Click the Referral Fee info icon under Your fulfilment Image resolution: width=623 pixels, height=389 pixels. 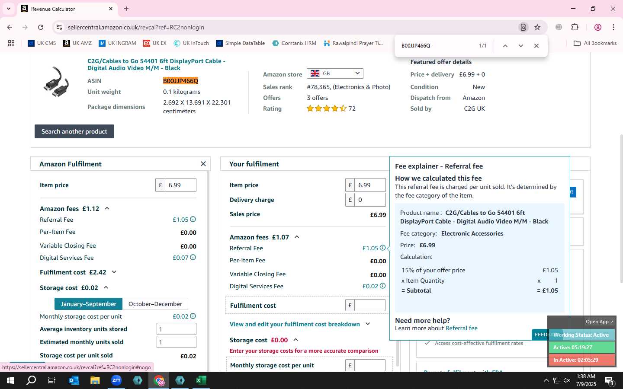click(x=382, y=248)
